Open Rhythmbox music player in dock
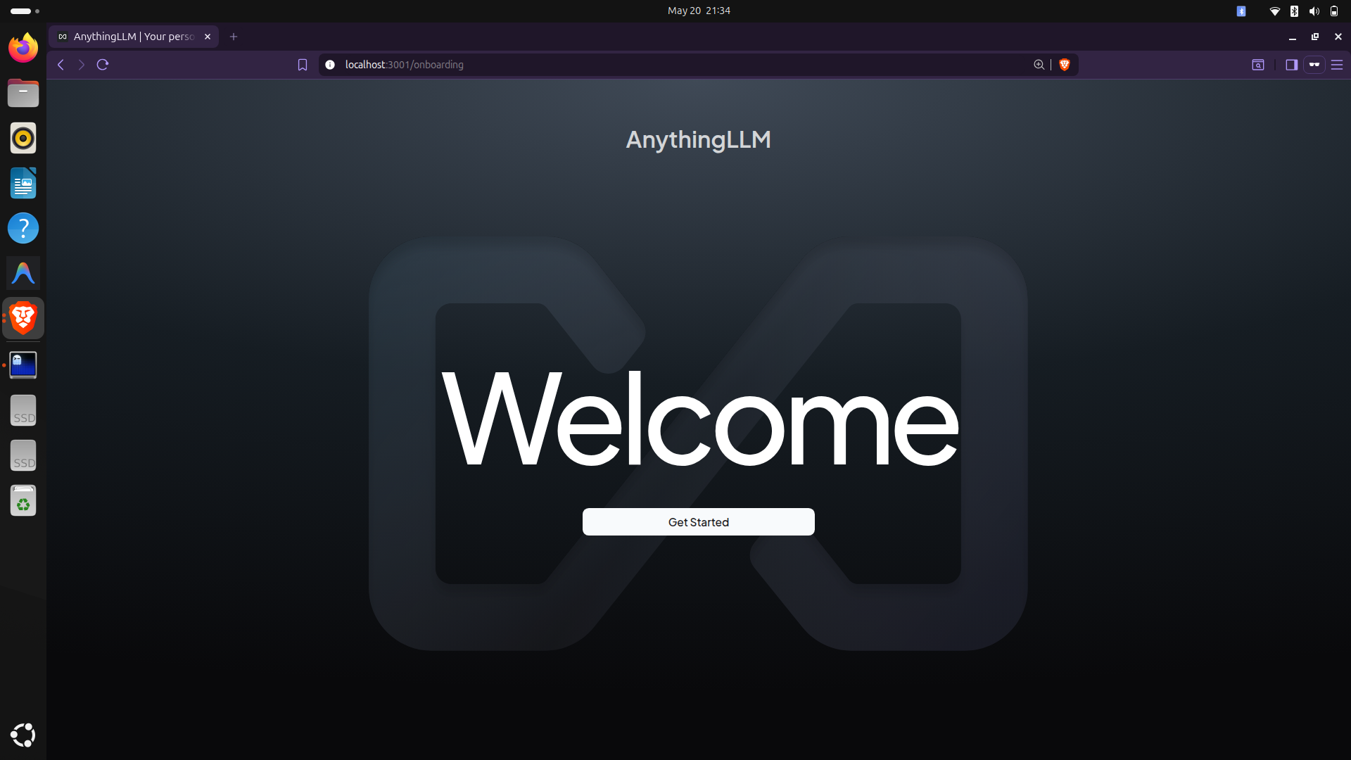The height and width of the screenshot is (760, 1351). [23, 138]
